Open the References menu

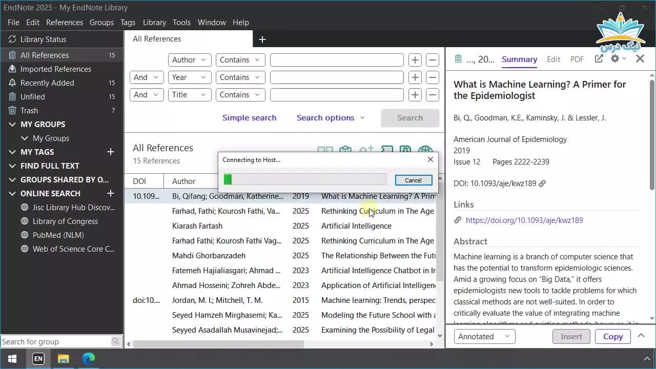(x=65, y=23)
